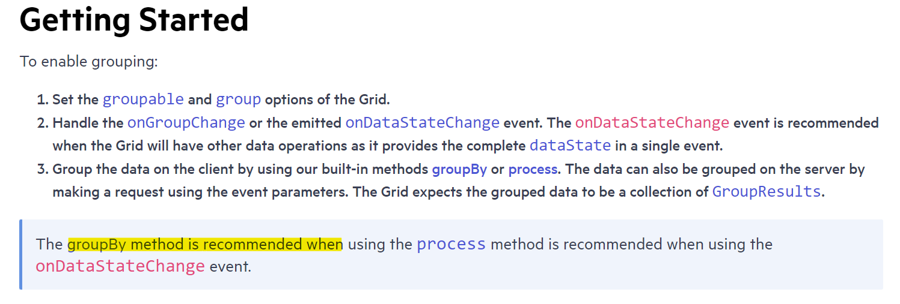Click the list number 3 marker
Image resolution: width=900 pixels, height=304 pixels.
(42, 169)
